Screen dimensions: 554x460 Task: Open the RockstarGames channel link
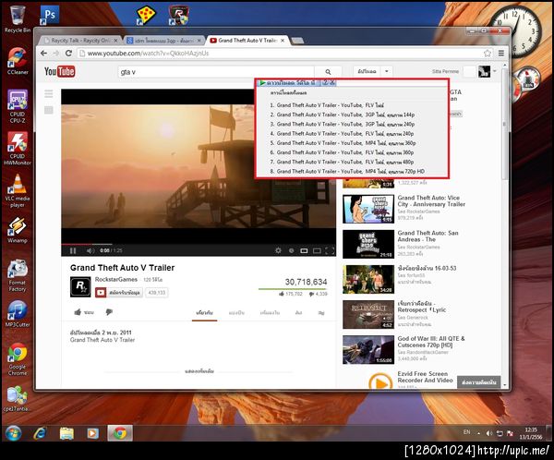(x=116, y=279)
